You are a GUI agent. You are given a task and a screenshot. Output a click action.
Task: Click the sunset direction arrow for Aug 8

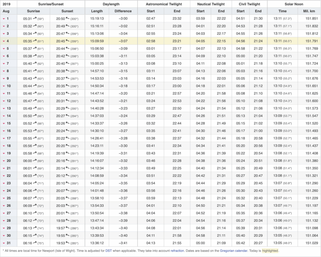(x=68, y=71)
